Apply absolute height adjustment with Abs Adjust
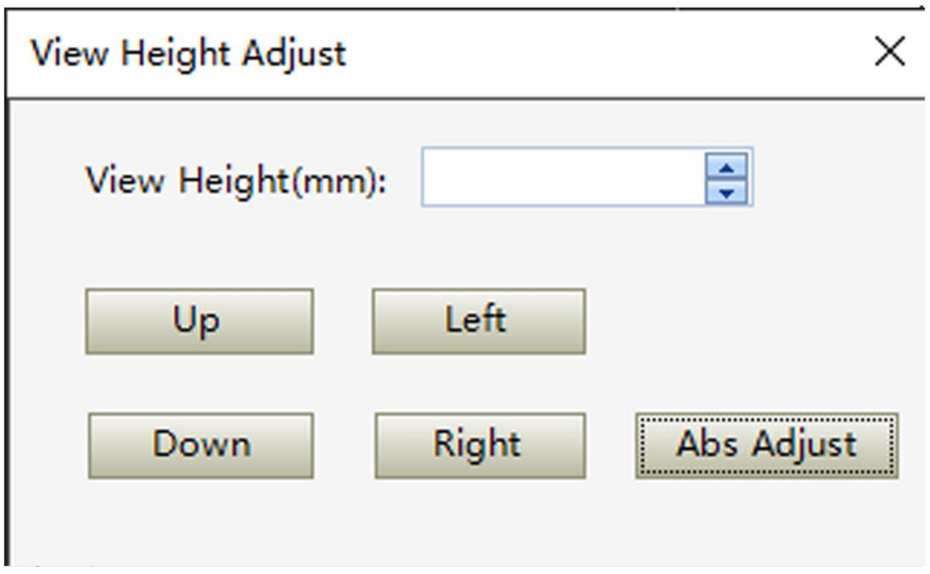 pyautogui.click(x=767, y=445)
